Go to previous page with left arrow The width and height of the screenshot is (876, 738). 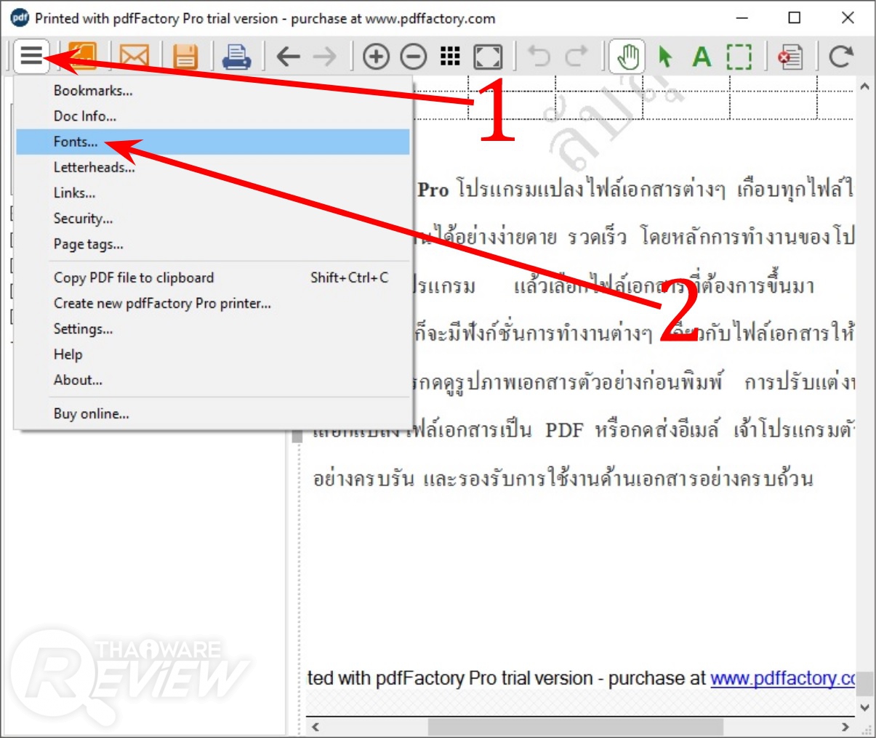click(289, 56)
